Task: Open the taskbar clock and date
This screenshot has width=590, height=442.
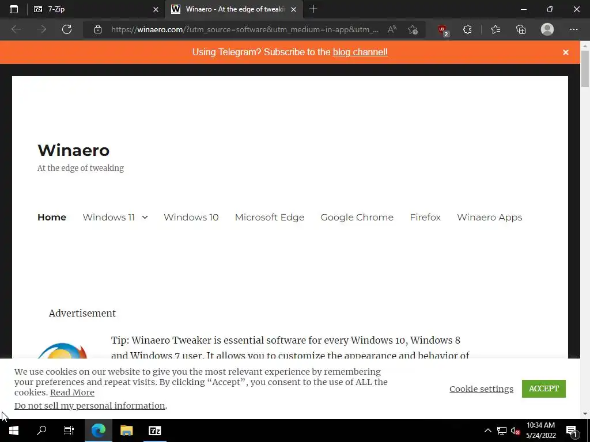Action: pyautogui.click(x=540, y=430)
